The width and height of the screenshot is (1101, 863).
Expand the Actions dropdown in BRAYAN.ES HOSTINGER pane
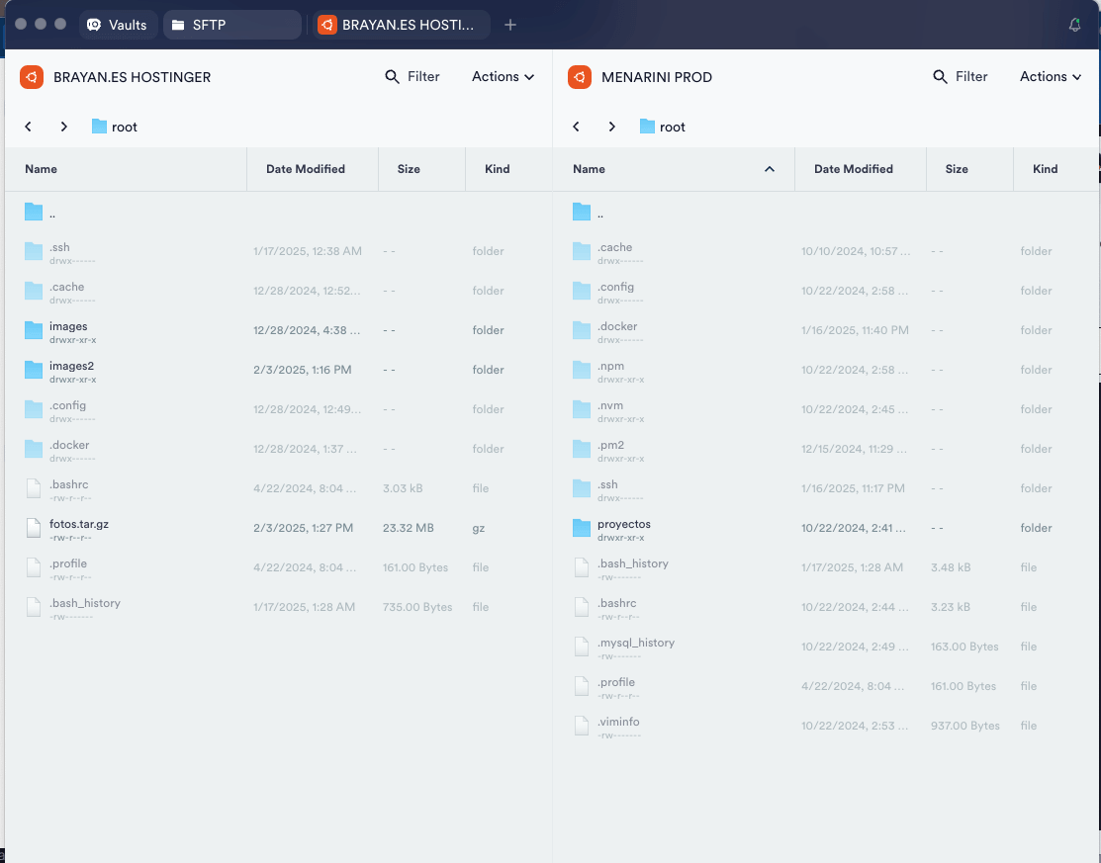click(x=503, y=76)
